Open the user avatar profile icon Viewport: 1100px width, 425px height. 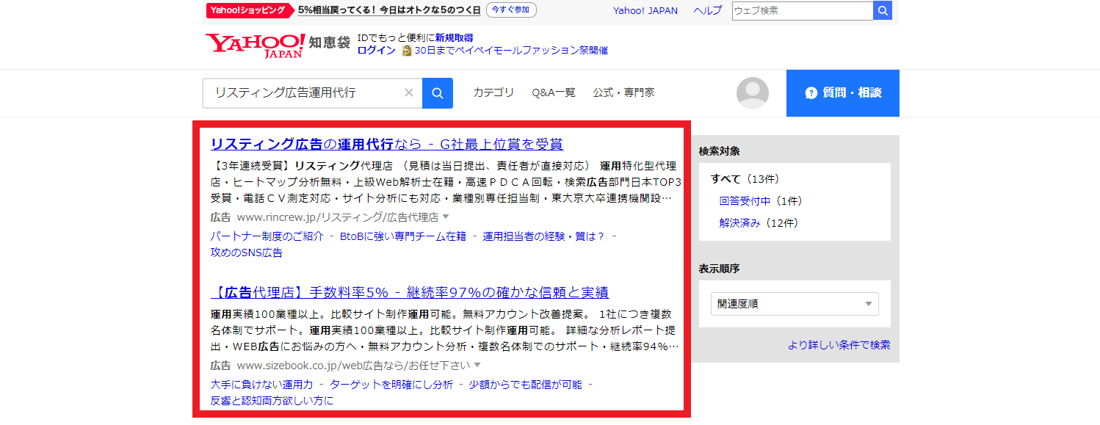tap(753, 93)
